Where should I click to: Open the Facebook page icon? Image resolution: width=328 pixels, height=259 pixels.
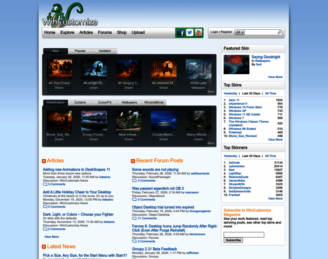point(180,33)
